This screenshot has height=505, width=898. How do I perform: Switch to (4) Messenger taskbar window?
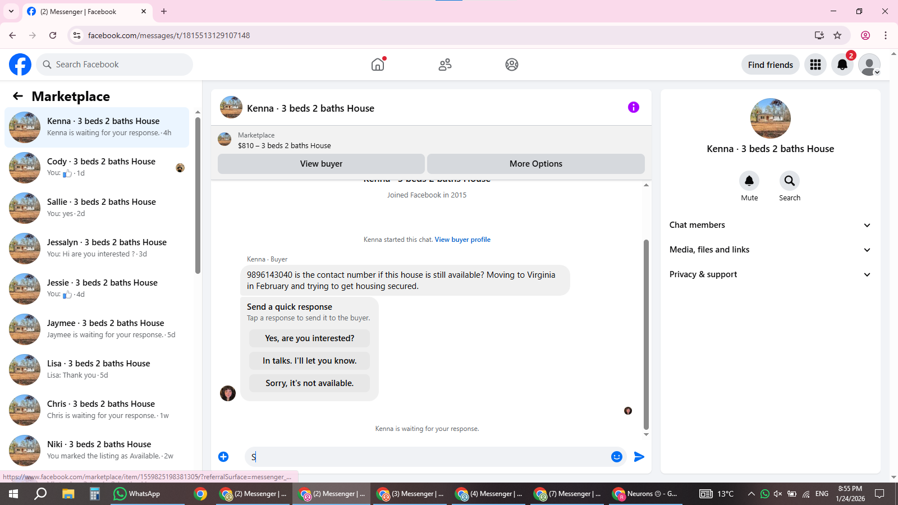488,494
